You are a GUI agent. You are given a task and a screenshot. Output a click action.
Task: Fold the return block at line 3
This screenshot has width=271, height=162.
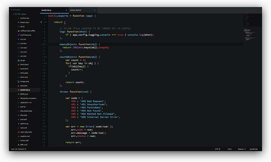coord(46,22)
